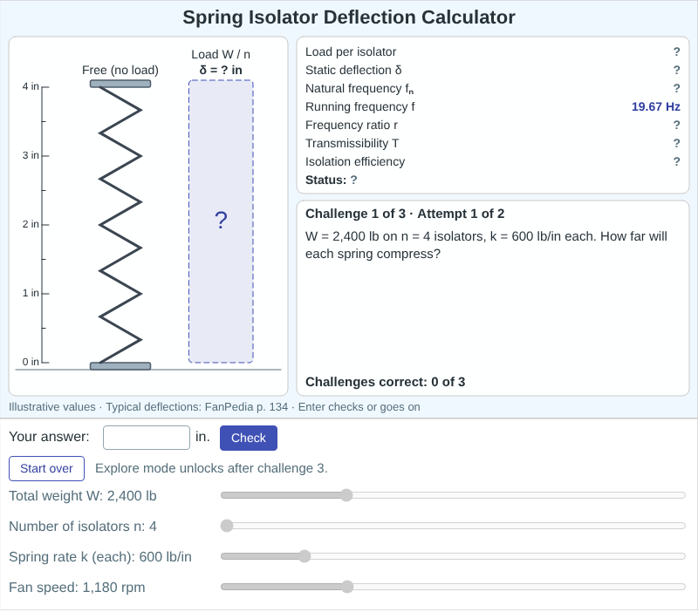Click Explore mode unlocks note

click(211, 468)
